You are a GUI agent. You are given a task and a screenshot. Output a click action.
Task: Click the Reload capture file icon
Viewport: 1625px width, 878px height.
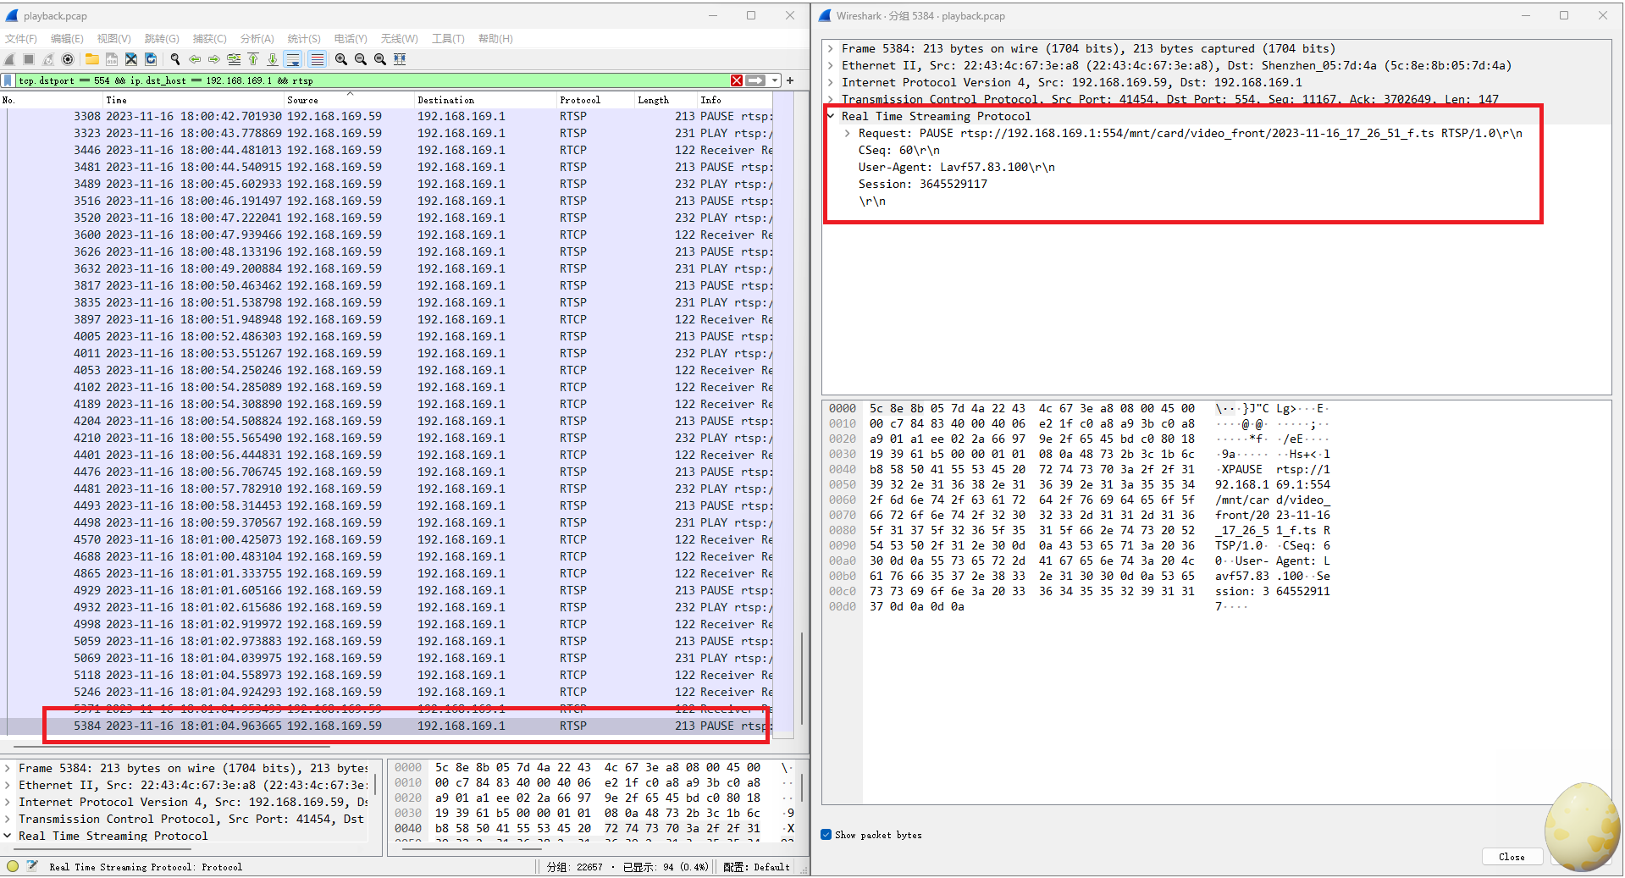point(151,59)
